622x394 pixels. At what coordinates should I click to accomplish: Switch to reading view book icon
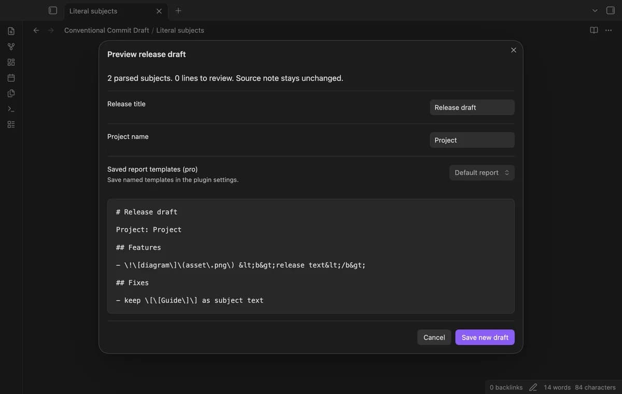594,30
